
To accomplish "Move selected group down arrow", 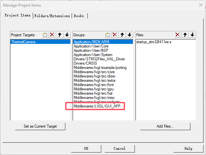I will [129, 35].
